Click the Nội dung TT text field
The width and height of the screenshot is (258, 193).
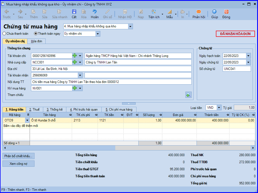[111, 82]
